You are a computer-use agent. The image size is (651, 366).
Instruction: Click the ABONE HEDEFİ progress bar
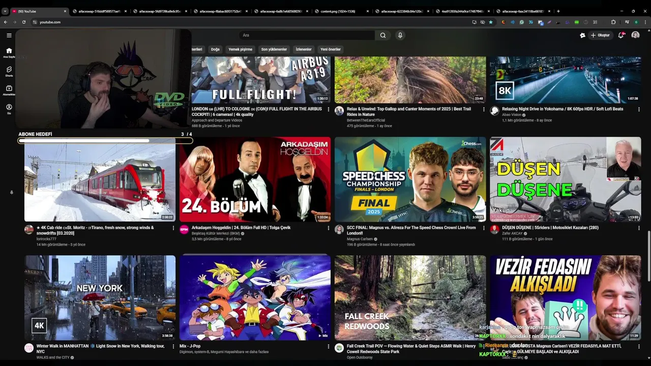pyautogui.click(x=105, y=141)
